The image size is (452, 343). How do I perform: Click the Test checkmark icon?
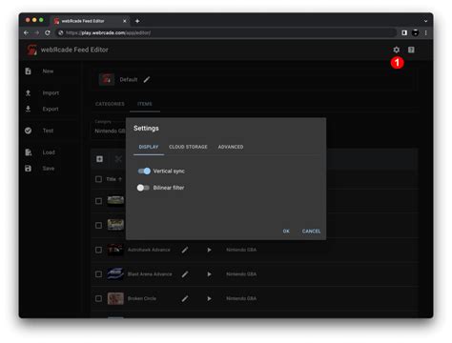click(28, 131)
